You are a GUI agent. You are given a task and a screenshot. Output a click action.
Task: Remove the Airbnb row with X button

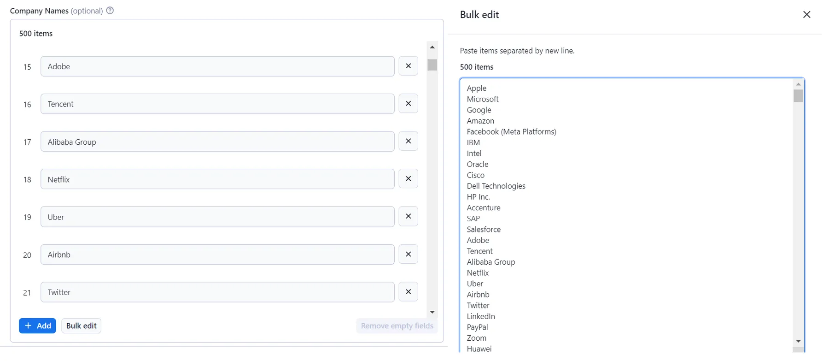click(408, 254)
